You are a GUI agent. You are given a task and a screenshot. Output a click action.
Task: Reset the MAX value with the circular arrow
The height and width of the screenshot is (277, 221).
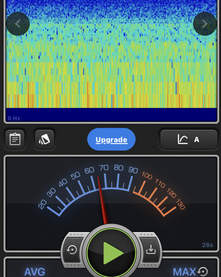(203, 272)
